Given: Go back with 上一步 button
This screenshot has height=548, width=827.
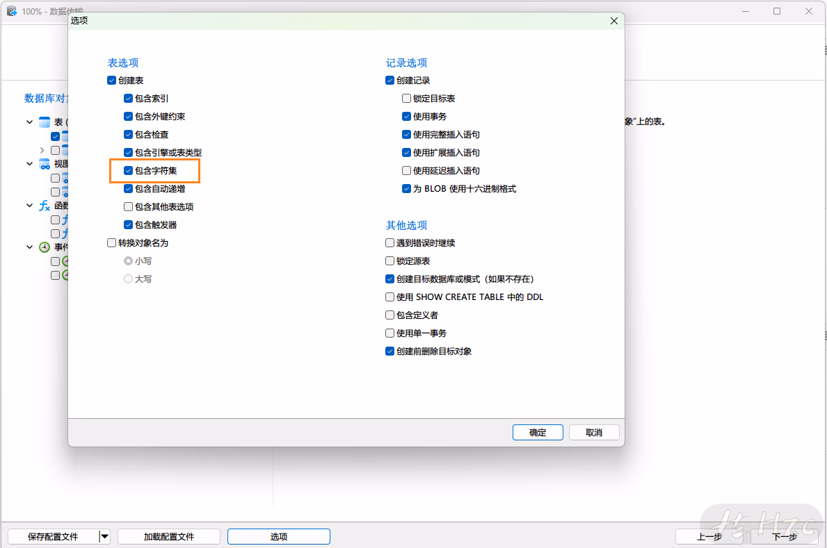Looking at the screenshot, I should pos(709,536).
